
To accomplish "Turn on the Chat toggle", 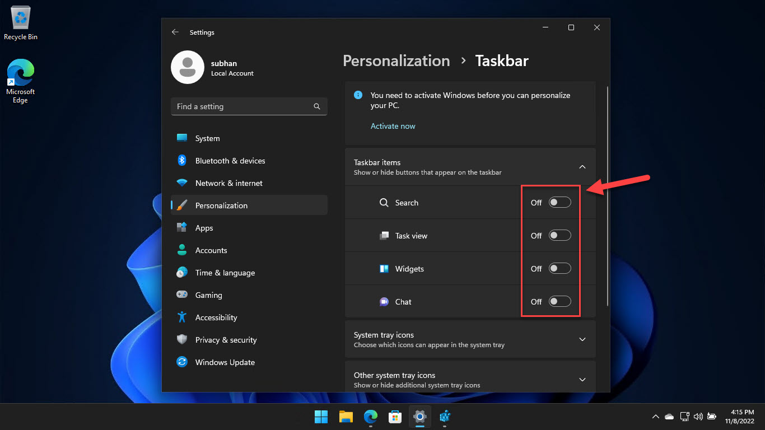I will (559, 301).
